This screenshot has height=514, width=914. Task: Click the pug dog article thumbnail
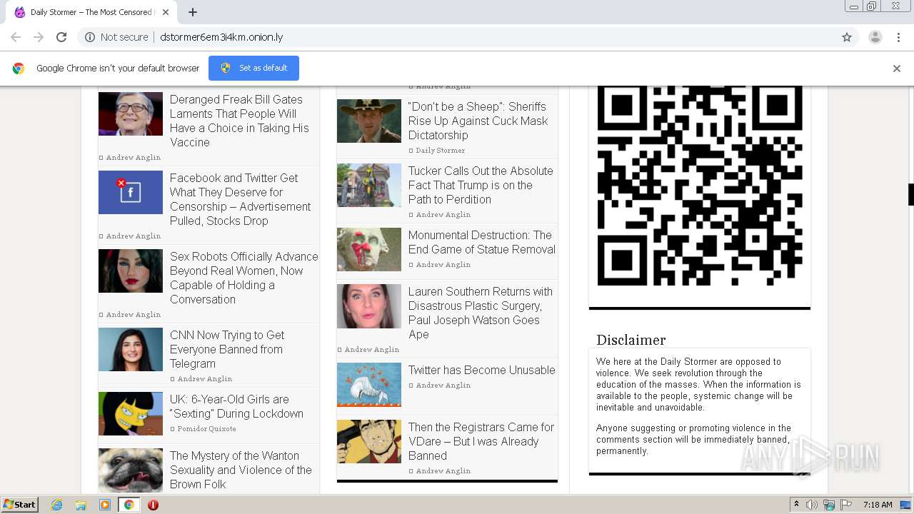pos(131,470)
